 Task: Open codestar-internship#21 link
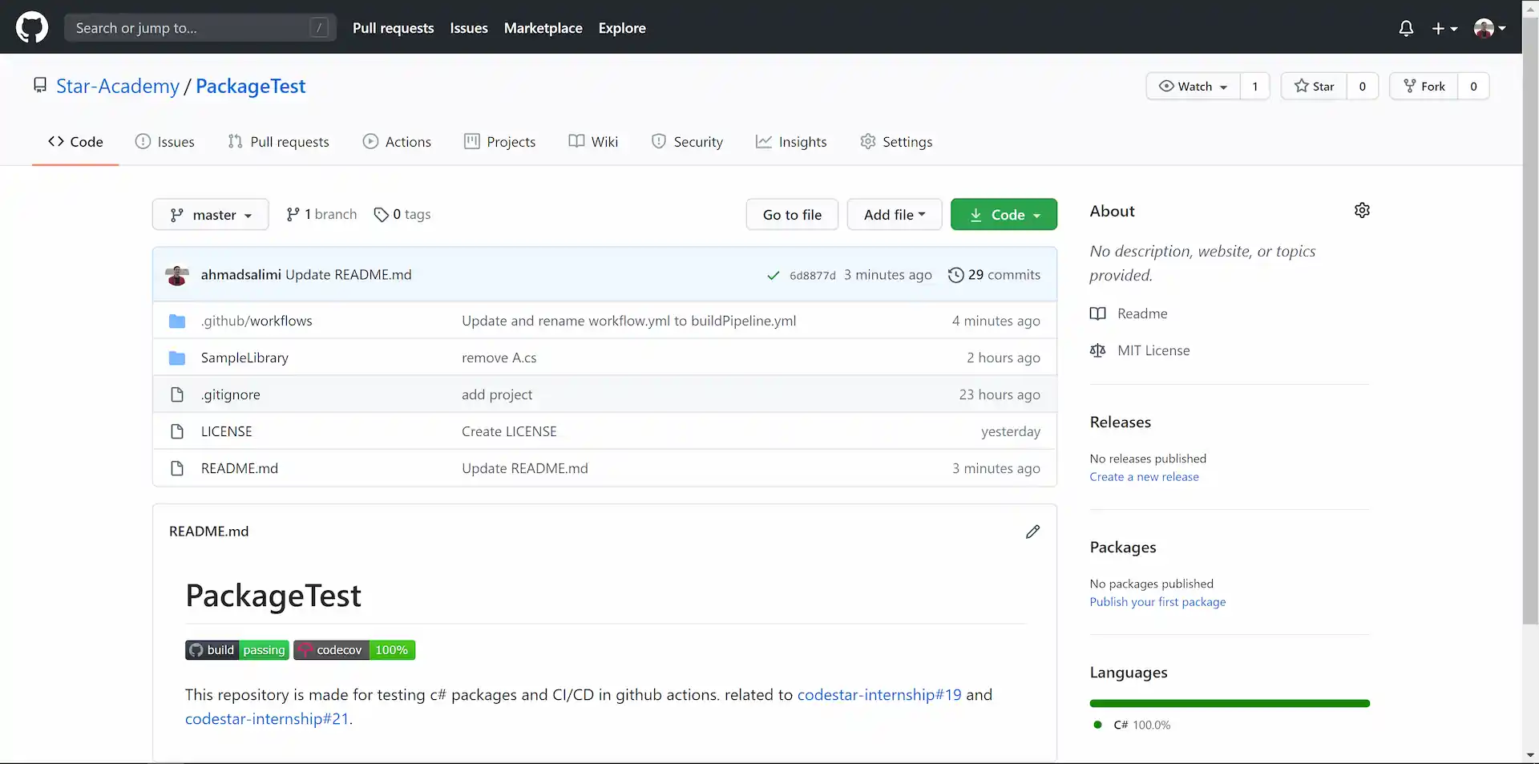point(267,719)
